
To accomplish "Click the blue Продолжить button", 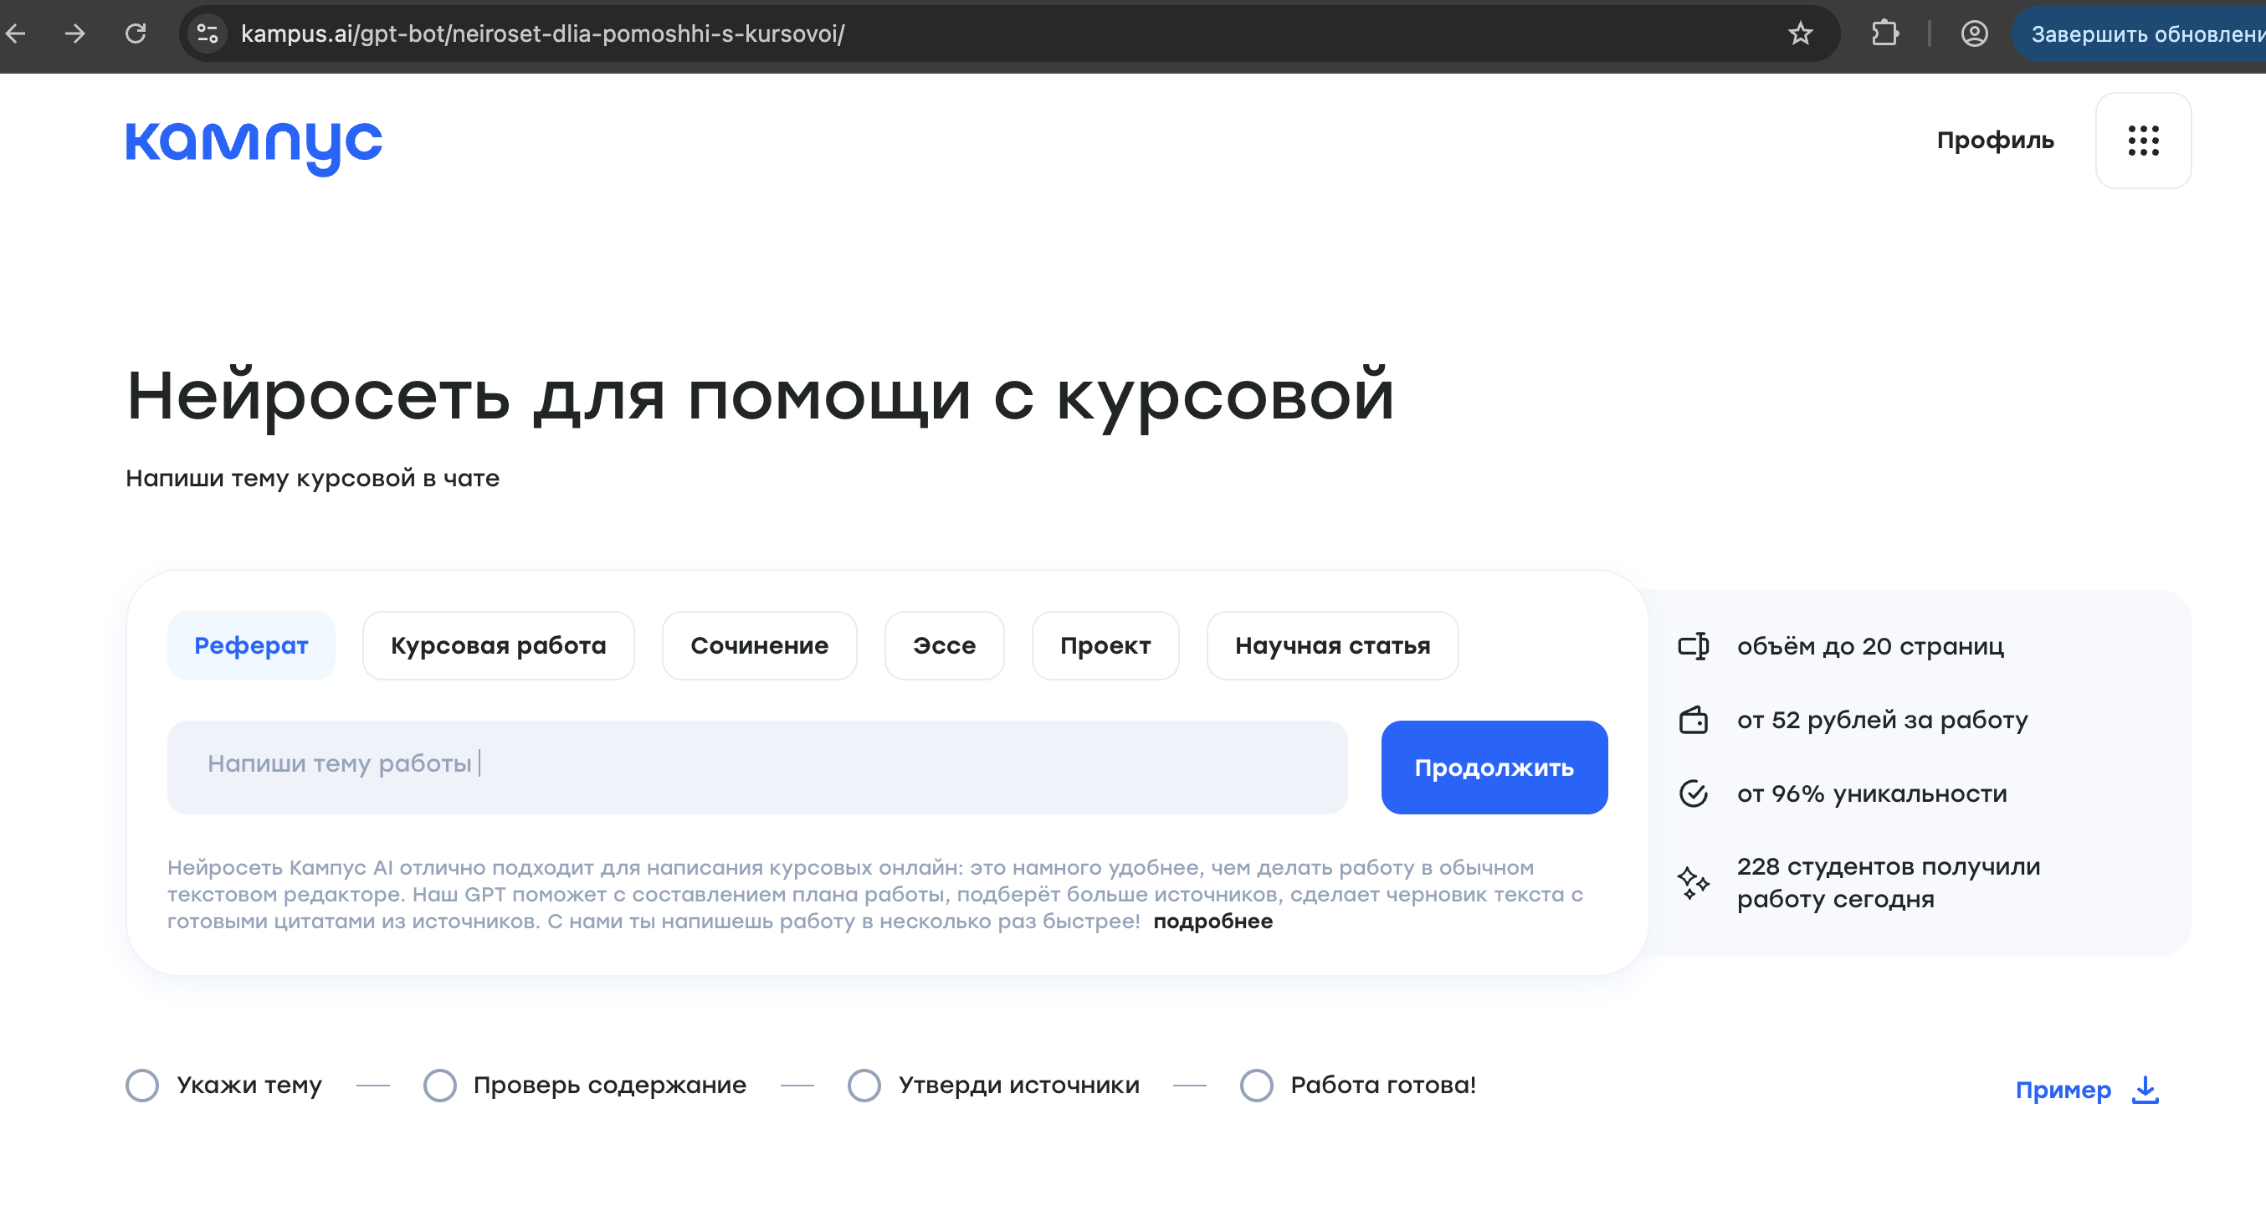I will coord(1494,768).
